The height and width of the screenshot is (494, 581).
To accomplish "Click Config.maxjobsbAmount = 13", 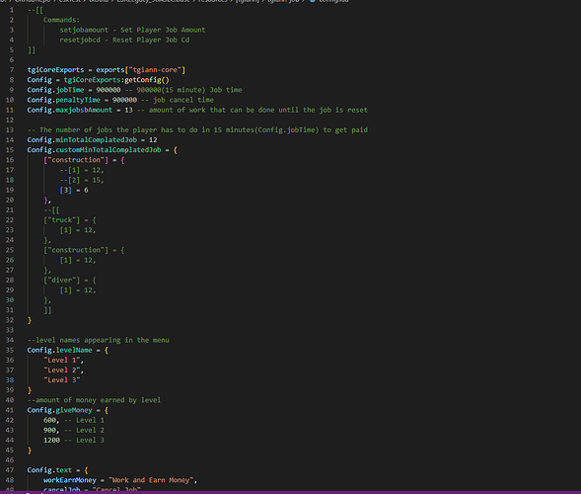I will click(x=80, y=110).
